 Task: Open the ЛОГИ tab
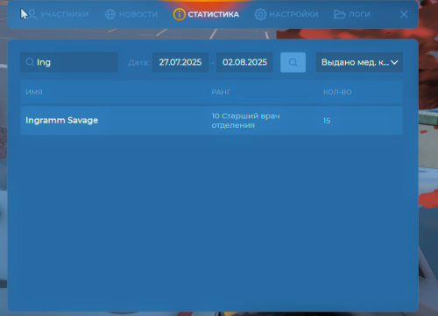(x=359, y=14)
